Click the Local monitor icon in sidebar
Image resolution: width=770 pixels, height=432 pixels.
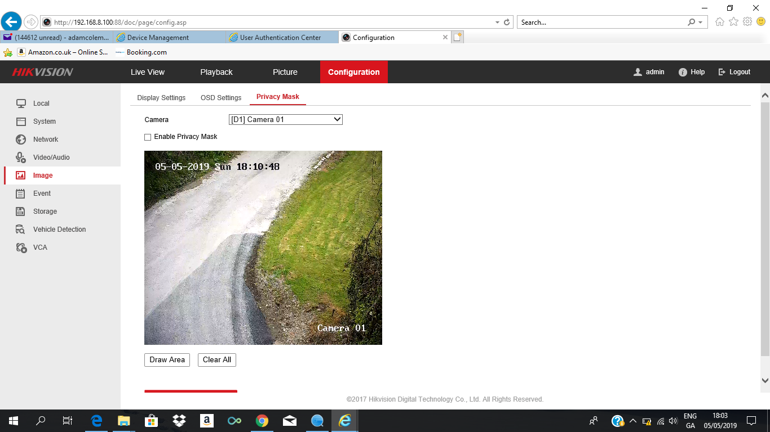click(x=21, y=103)
